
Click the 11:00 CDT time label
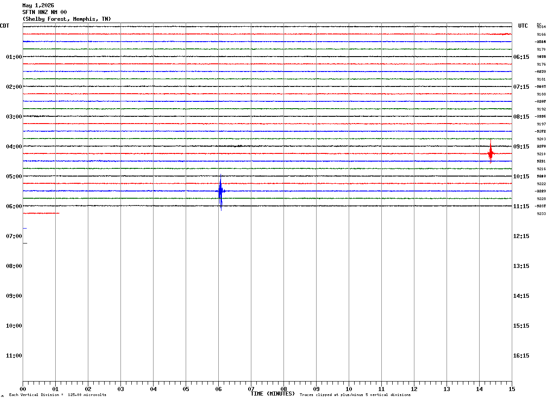pyautogui.click(x=14, y=356)
